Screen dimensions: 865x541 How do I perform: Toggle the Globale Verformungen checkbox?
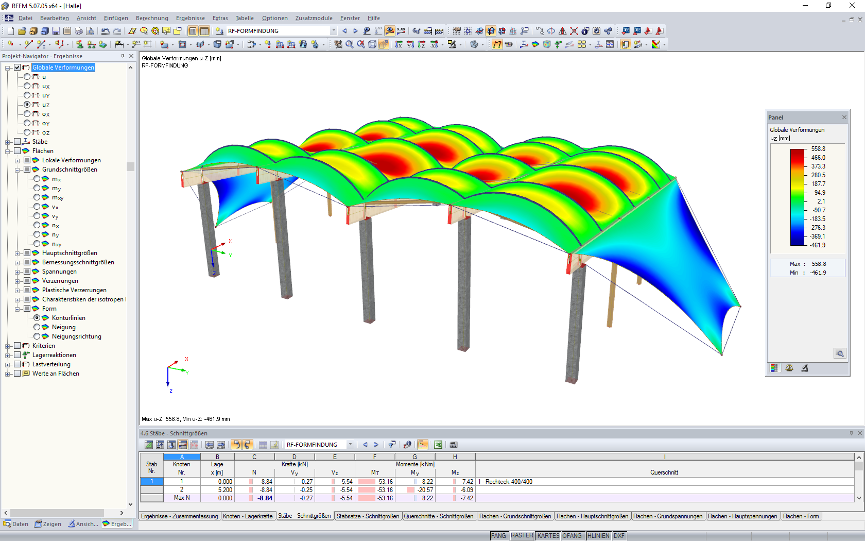(18, 67)
